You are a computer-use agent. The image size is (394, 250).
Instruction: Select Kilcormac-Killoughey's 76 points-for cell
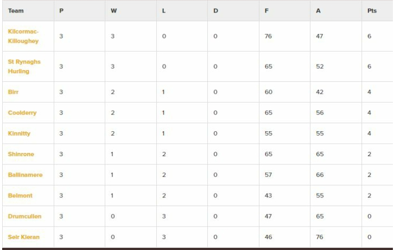point(285,36)
